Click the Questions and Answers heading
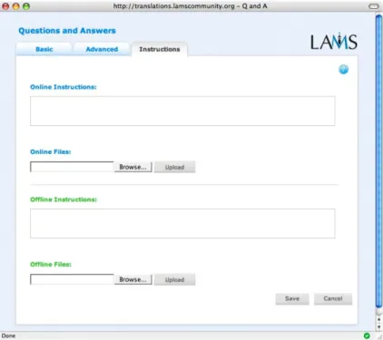 [67, 31]
